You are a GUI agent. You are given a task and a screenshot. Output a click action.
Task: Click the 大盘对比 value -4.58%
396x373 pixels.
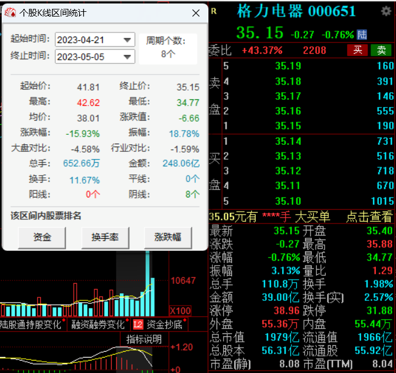[85, 149]
